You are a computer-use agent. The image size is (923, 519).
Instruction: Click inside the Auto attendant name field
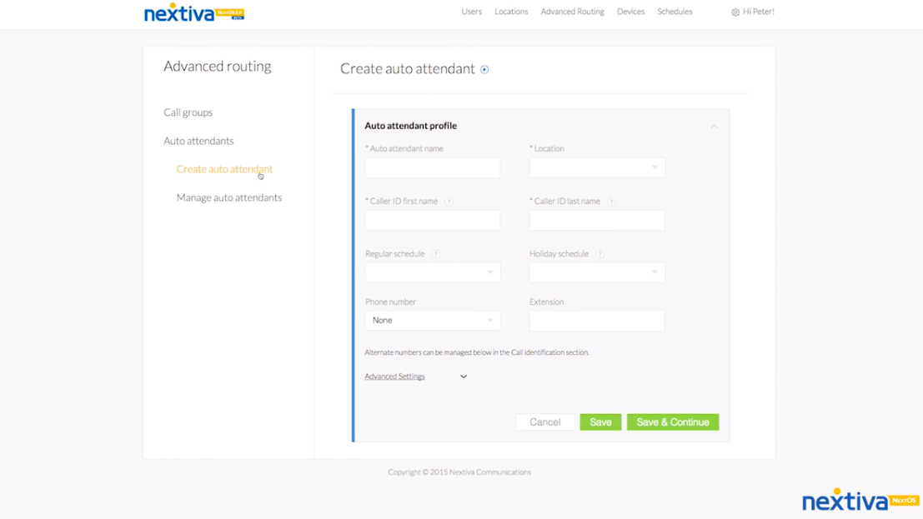click(x=433, y=167)
